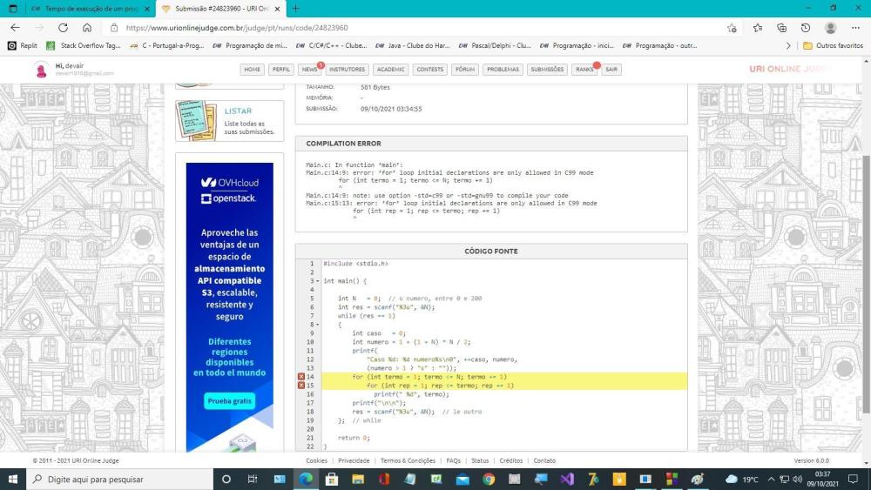Open the PROBLEMAS menu item
This screenshot has width=871, height=490.
[x=503, y=70]
